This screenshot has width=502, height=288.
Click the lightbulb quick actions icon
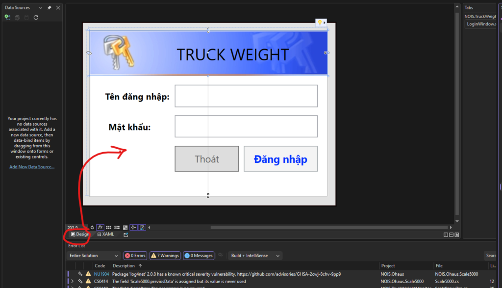(x=320, y=23)
